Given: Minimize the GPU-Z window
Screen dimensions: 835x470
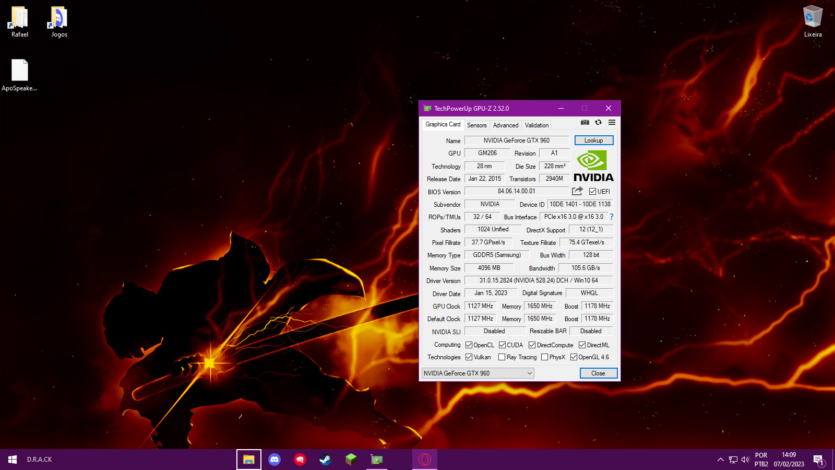Looking at the screenshot, I should 561,109.
